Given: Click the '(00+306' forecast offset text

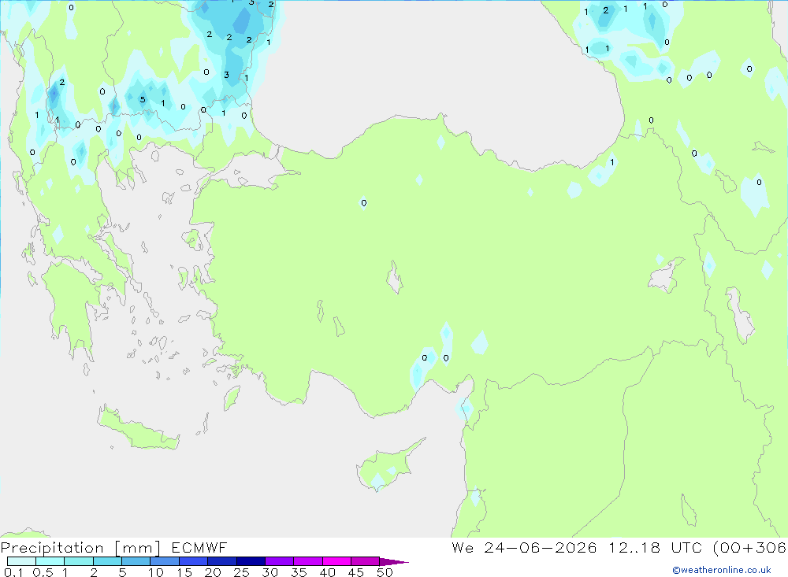Looking at the screenshot, I should pyautogui.click(x=749, y=548).
